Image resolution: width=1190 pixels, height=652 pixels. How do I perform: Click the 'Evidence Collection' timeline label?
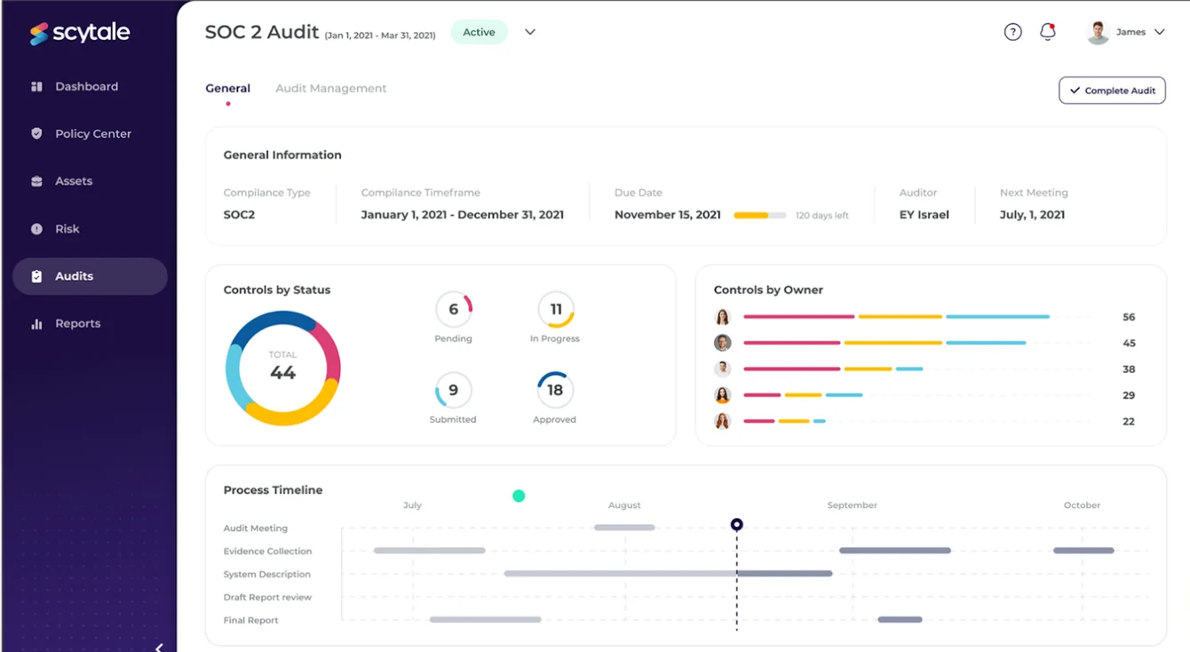click(267, 551)
